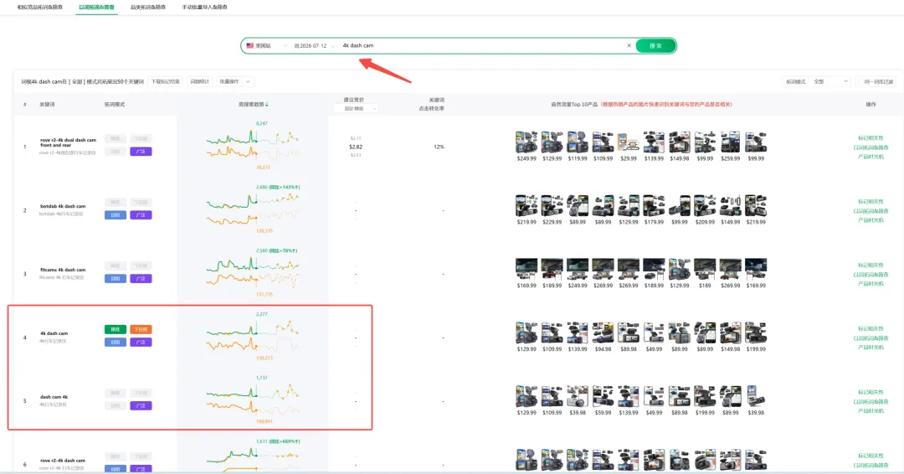Switch to the 手动批量导入&筛查 tab
Screen dimensions: 904x474
click(x=205, y=7)
